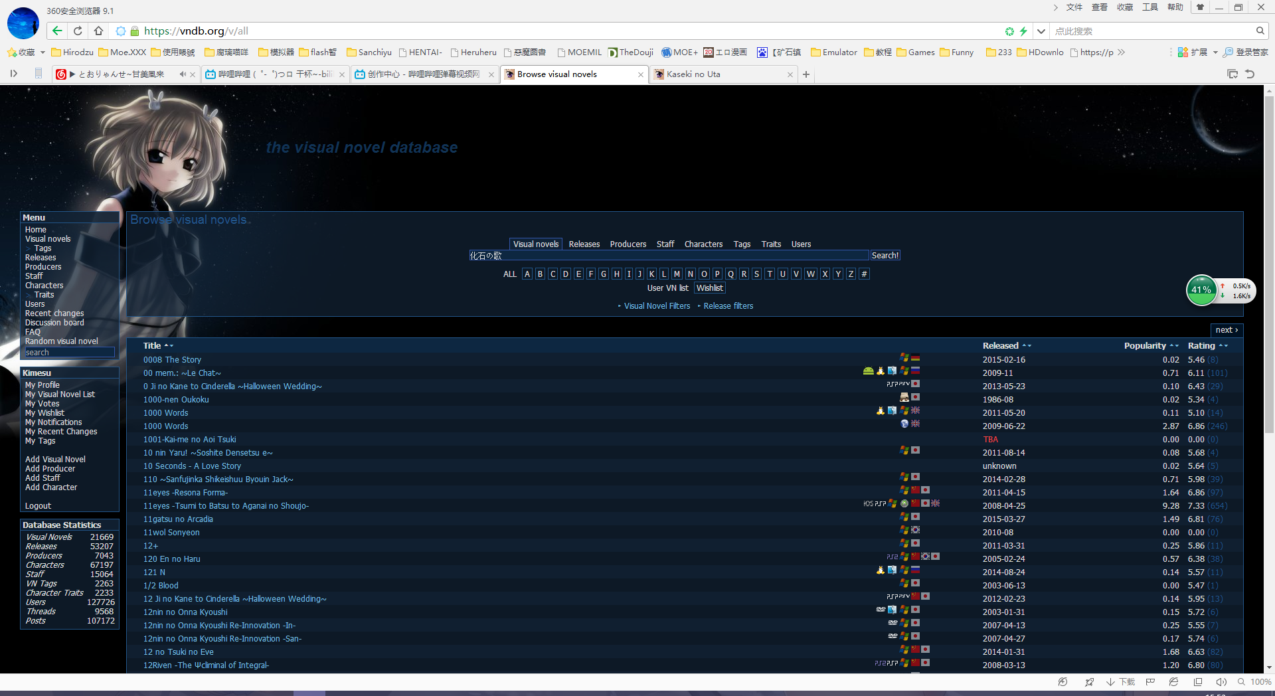Expand Visual Novel Filters
1275x696 pixels.
click(x=657, y=306)
